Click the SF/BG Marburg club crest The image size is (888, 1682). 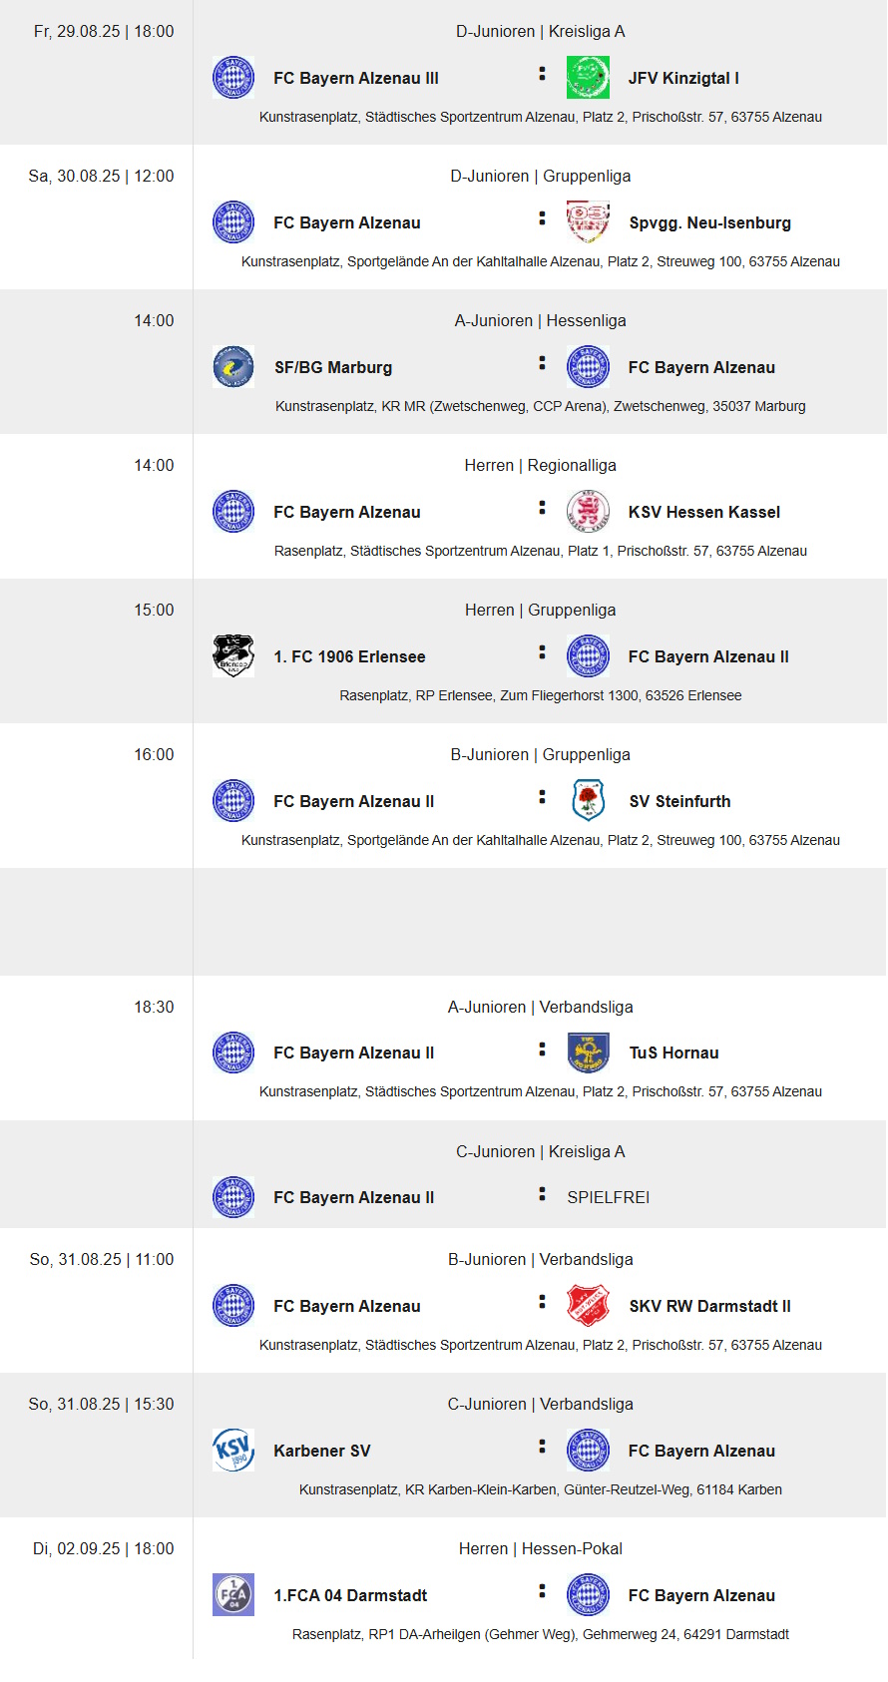[233, 367]
